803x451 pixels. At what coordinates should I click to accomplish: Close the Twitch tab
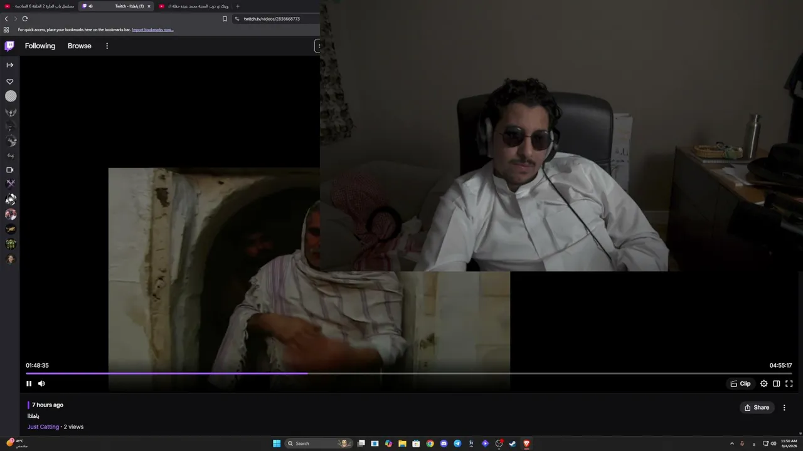tap(149, 6)
